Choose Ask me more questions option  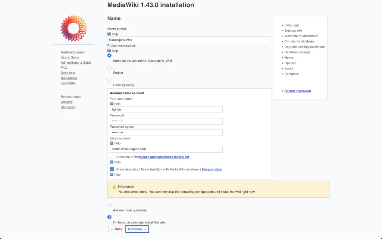pos(109,205)
